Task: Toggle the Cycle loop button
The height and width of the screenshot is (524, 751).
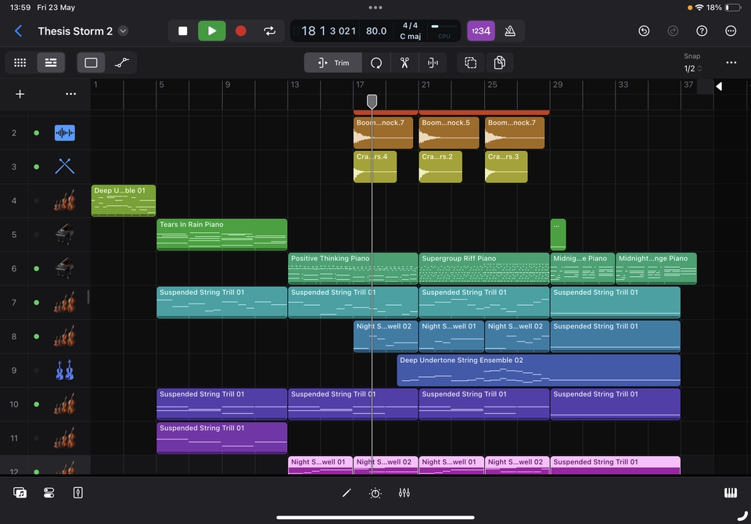Action: (x=270, y=31)
